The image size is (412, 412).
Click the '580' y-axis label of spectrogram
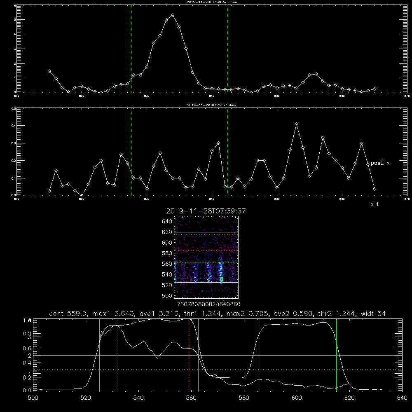pos(167,253)
